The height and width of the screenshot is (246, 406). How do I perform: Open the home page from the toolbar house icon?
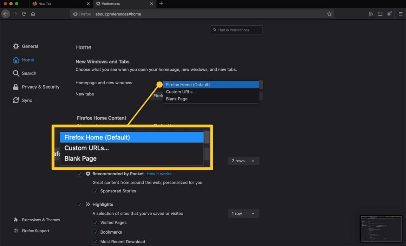tap(33, 14)
